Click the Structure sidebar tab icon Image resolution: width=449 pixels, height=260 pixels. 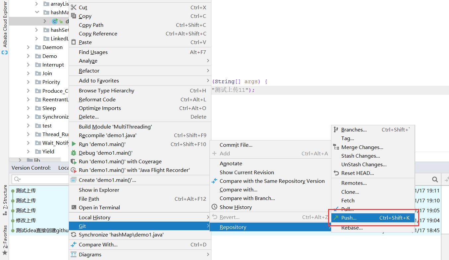pos(5,213)
